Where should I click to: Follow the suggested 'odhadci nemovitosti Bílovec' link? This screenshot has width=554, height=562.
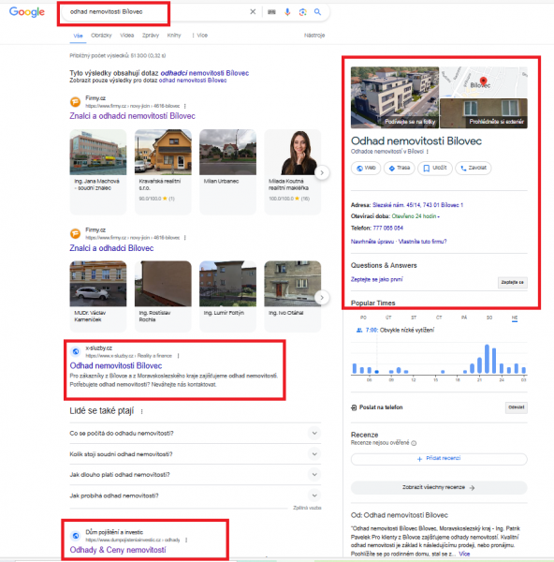tap(205, 73)
